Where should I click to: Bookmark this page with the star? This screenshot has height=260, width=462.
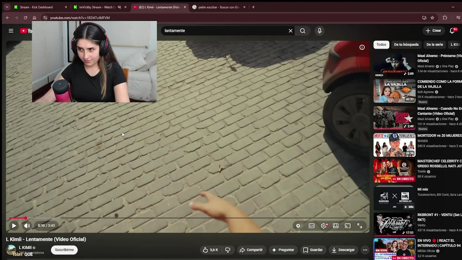click(x=432, y=18)
